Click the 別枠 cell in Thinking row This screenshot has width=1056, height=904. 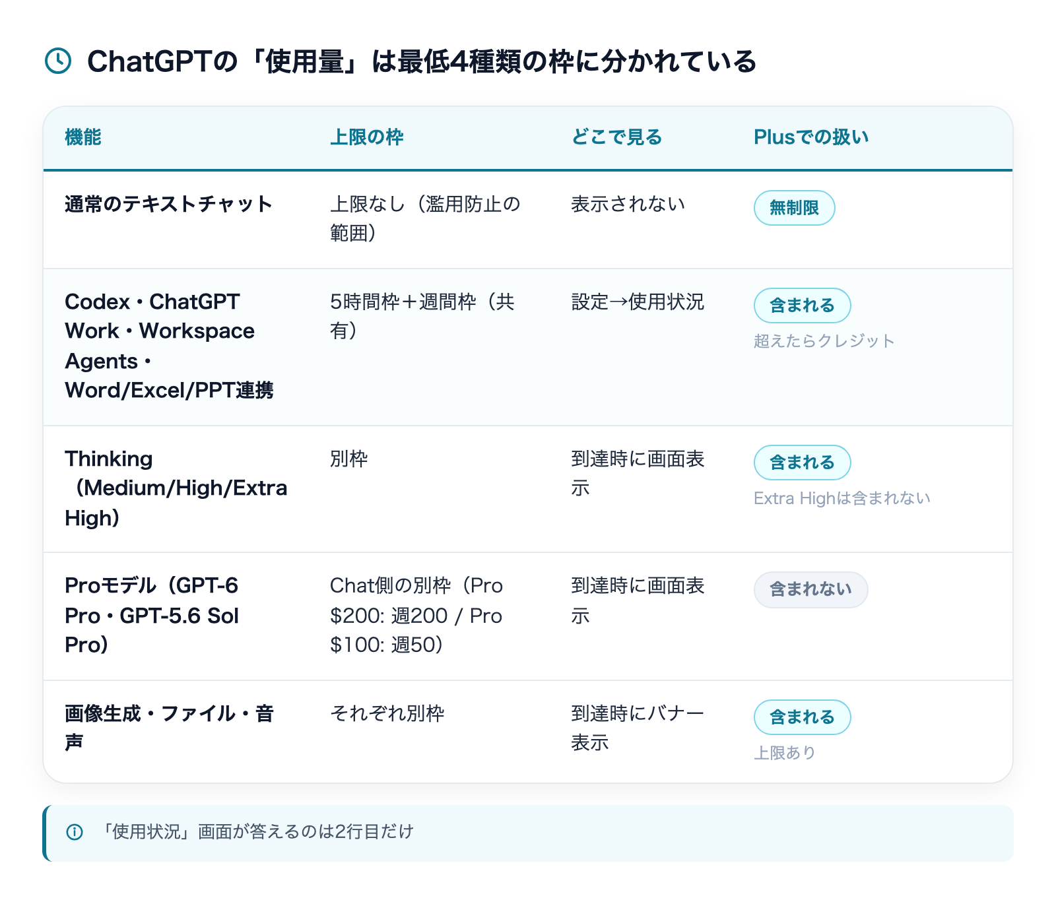point(349,459)
